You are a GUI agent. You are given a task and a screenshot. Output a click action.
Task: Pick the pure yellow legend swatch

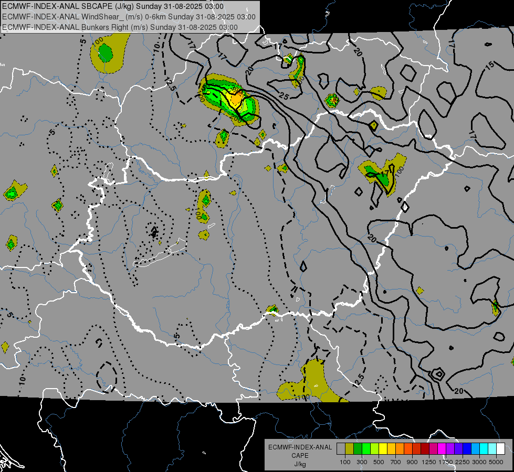click(x=383, y=448)
